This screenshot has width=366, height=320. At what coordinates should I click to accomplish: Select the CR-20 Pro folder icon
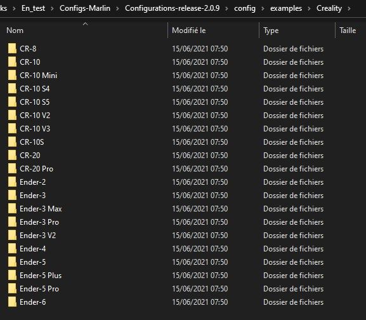click(x=12, y=168)
